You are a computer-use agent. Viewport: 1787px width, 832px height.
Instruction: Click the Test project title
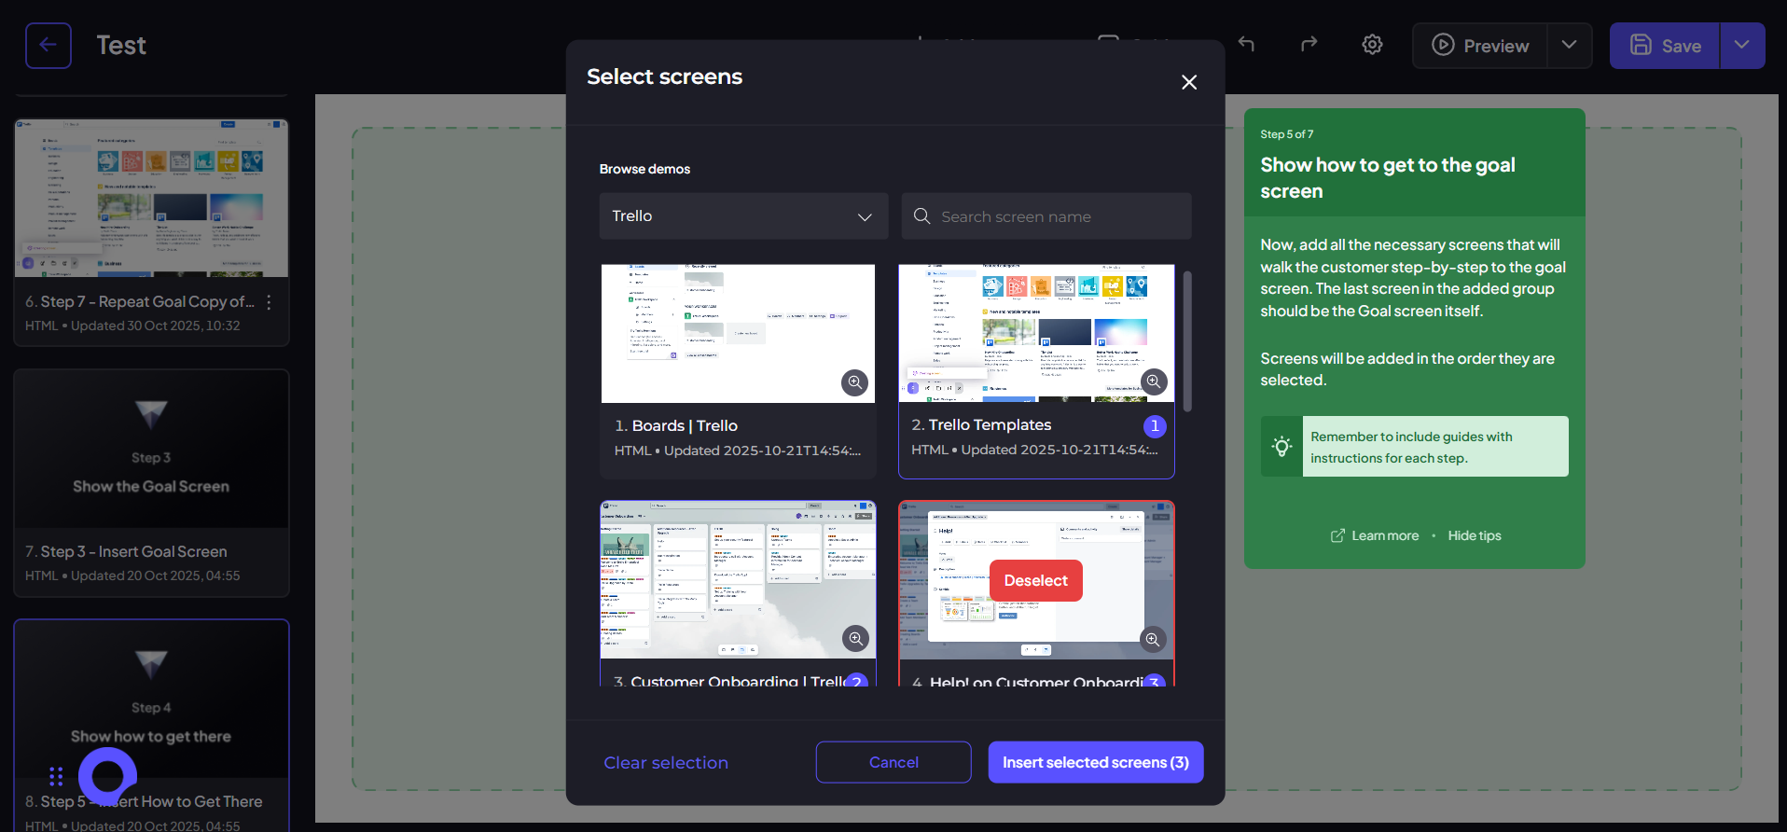(x=121, y=46)
